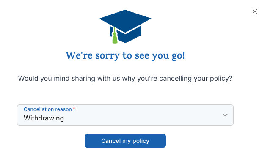Screen dimensions: 259x156
Task: Click the word Would in the question text
Action: pos(28,78)
